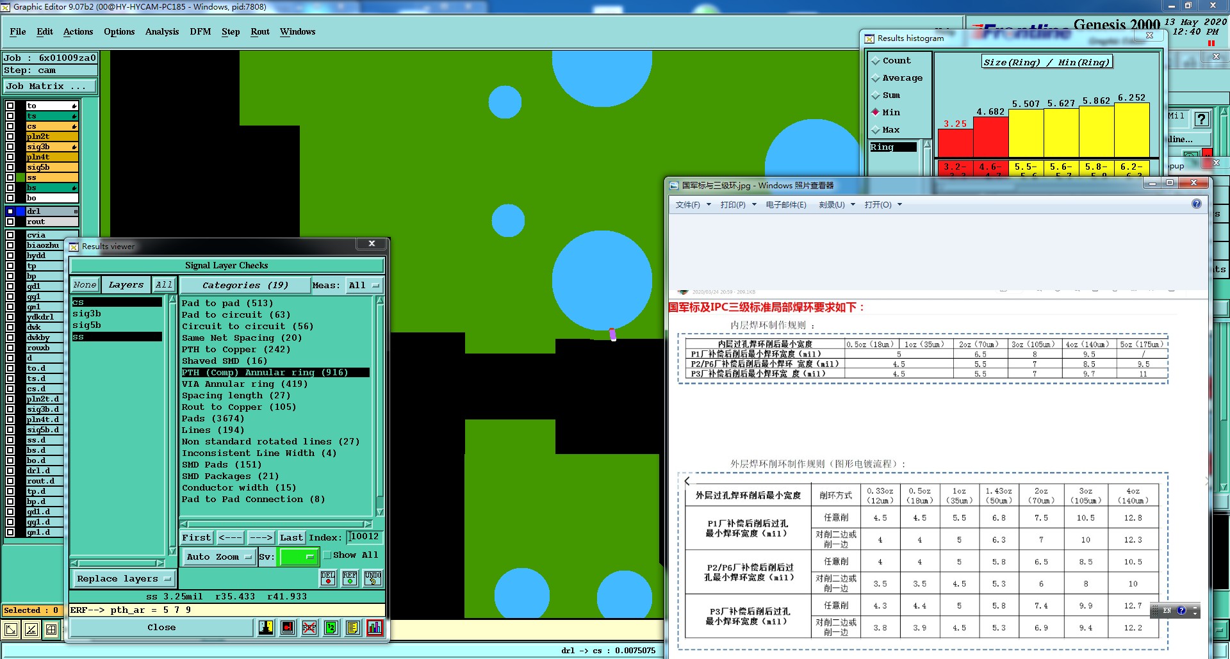Viewport: 1230px width, 659px height.
Task: Click the First result button
Action: [x=196, y=537]
